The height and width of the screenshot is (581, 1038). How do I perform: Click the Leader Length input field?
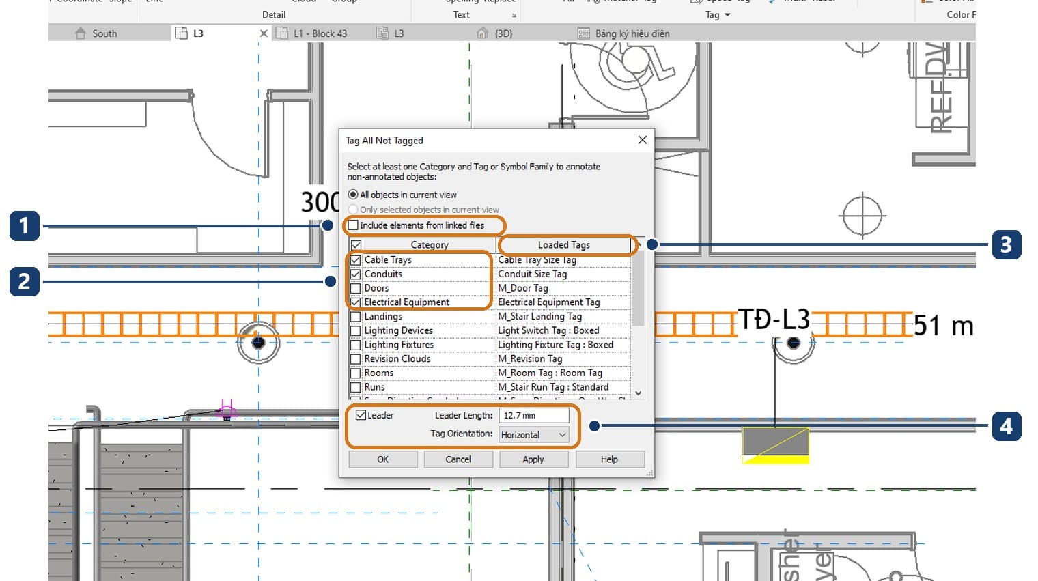click(534, 415)
